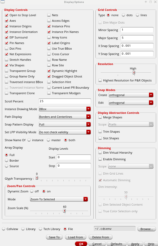Check Highest Resolution for P&R Objects
Viewport: 158px width, 246px height.
click(x=100, y=80)
